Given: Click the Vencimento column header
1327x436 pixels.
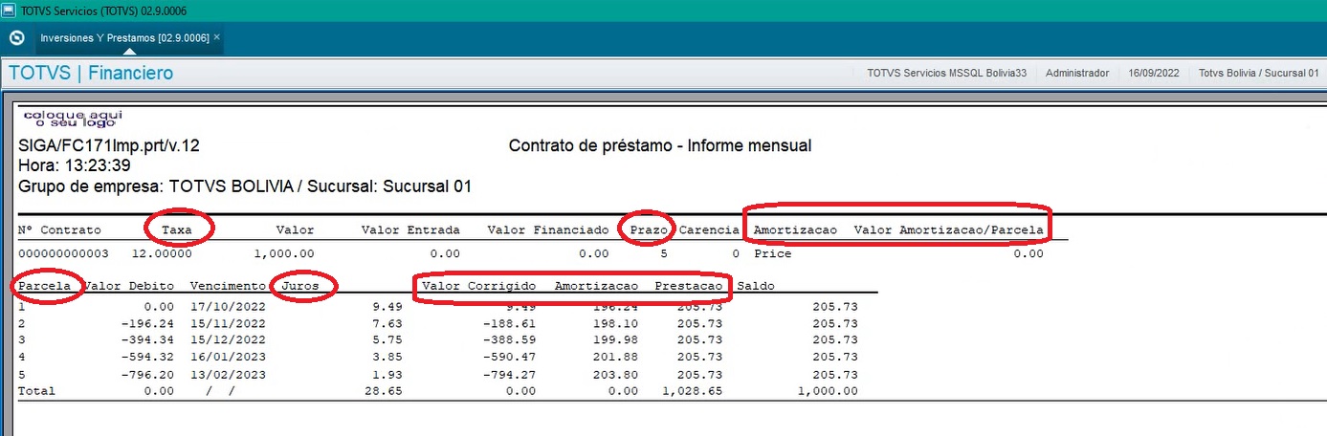Looking at the screenshot, I should 228,286.
